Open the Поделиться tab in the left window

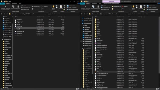pyautogui.click(x=14, y=3)
